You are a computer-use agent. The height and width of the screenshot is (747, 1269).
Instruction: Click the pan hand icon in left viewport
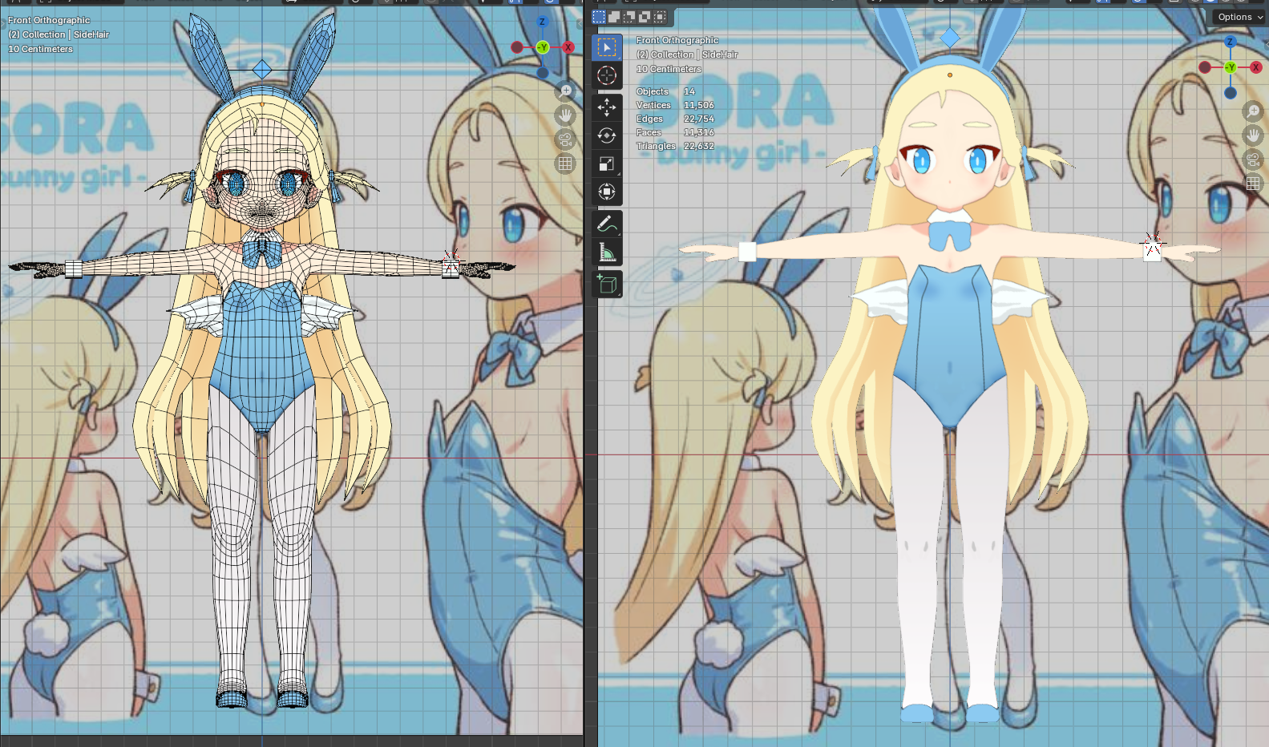[x=565, y=115]
